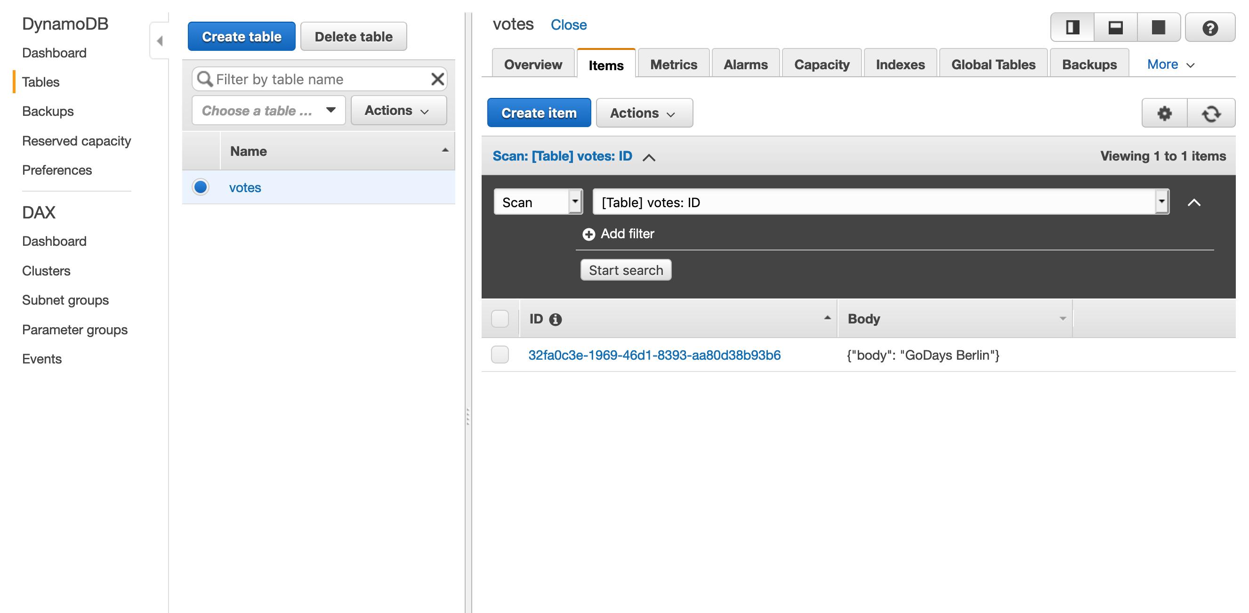Open the Global Tables tab

(x=993, y=65)
